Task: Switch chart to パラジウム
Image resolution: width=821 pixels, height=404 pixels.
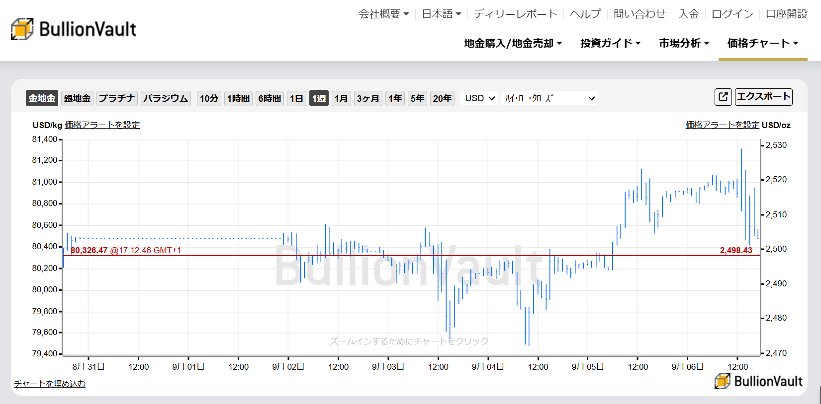Action: click(x=166, y=98)
